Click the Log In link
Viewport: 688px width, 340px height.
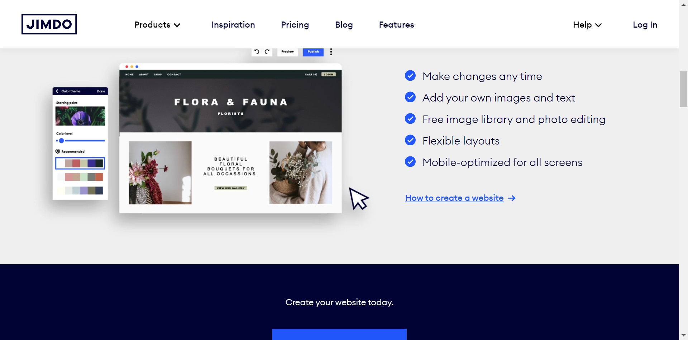click(x=645, y=25)
